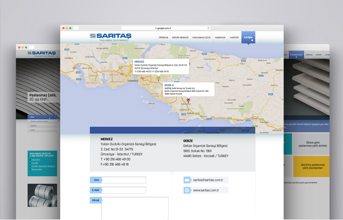Click the E-Mail input field
The image size is (343, 220).
[124, 190]
